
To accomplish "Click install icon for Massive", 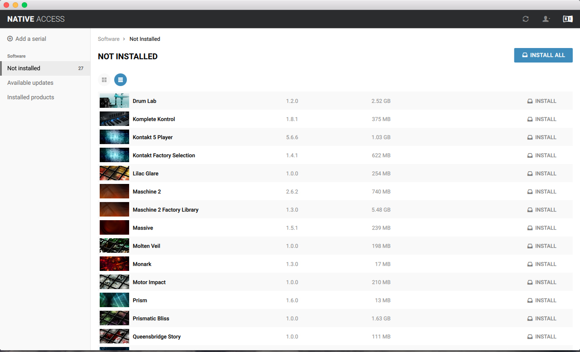I will [530, 228].
